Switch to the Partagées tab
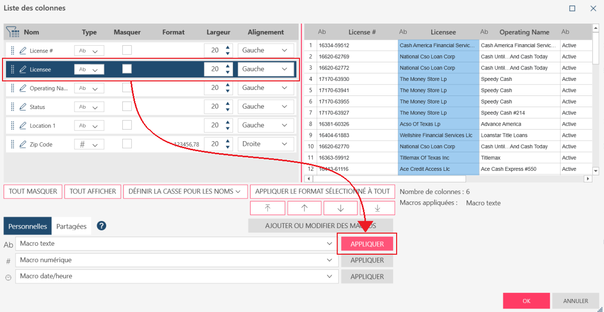The height and width of the screenshot is (312, 604). [71, 226]
